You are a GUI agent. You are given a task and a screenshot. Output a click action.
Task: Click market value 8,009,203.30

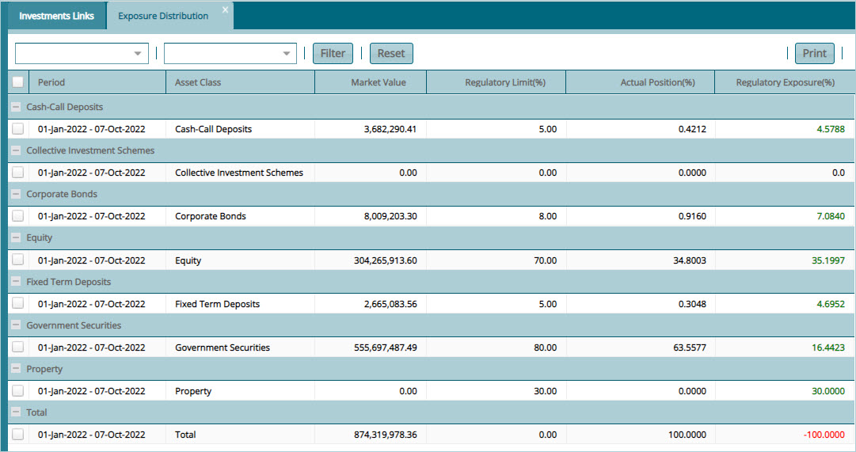(x=390, y=216)
